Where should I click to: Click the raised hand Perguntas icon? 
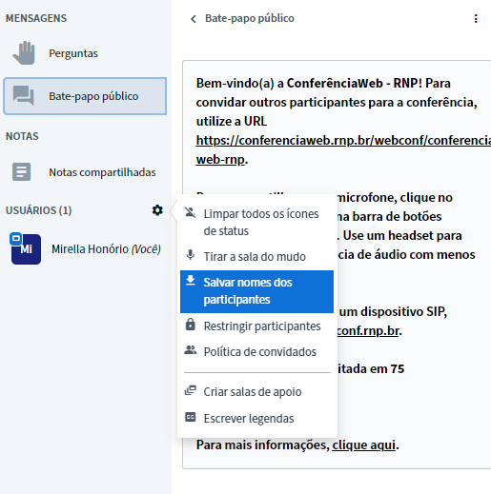(24, 53)
